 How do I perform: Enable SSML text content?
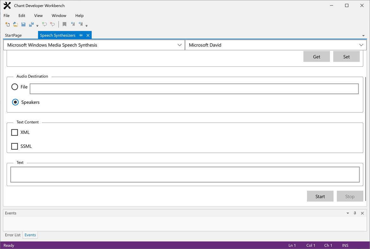14,146
